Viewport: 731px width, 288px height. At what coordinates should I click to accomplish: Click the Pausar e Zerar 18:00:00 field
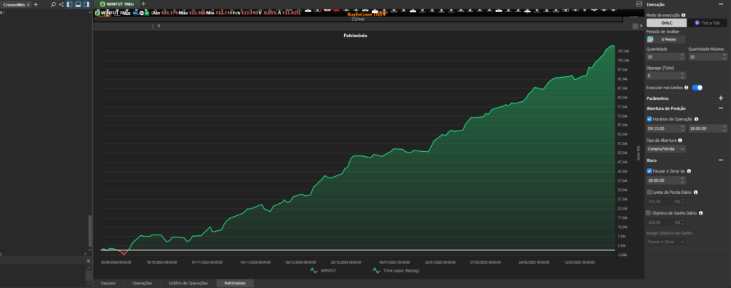(x=666, y=180)
